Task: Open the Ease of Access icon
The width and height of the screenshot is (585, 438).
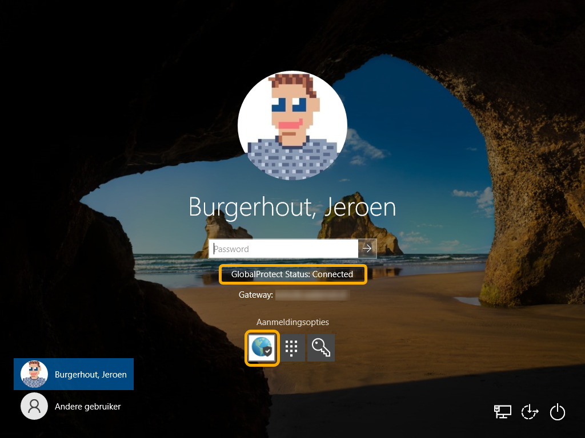Action: tap(530, 412)
